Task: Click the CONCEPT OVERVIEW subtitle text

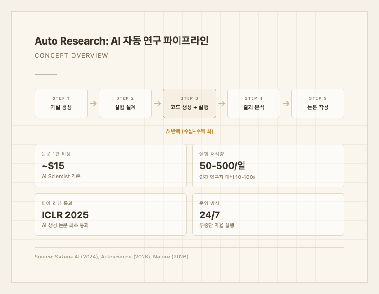Action: pos(71,56)
